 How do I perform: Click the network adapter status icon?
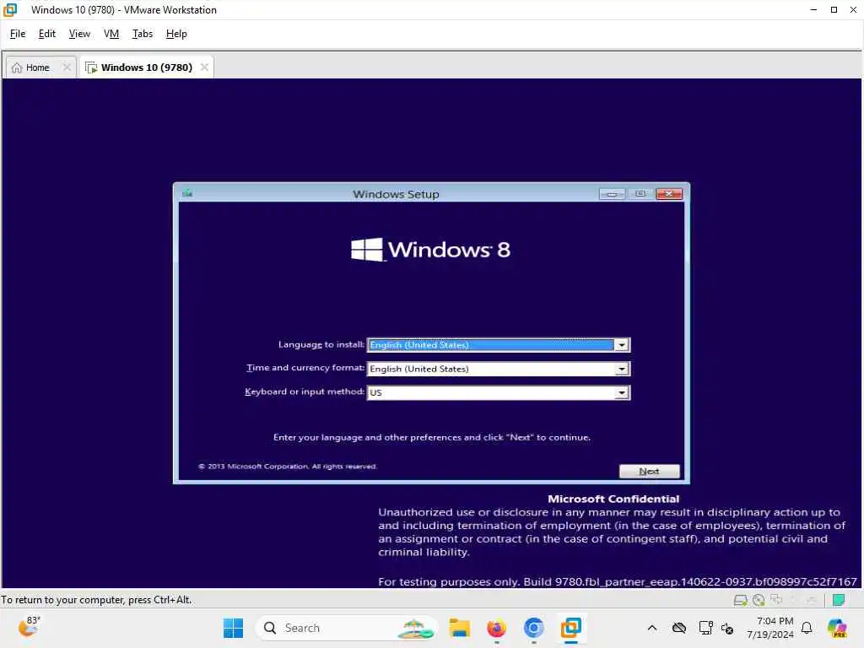click(x=776, y=600)
